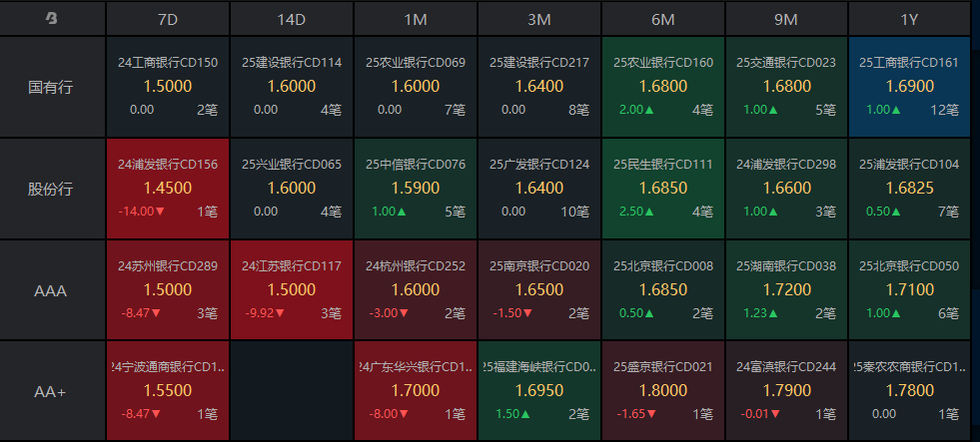Viewport: 980px width, 442px height.
Task: Open the 25南京银行CD020 quote cell
Action: 538,290
